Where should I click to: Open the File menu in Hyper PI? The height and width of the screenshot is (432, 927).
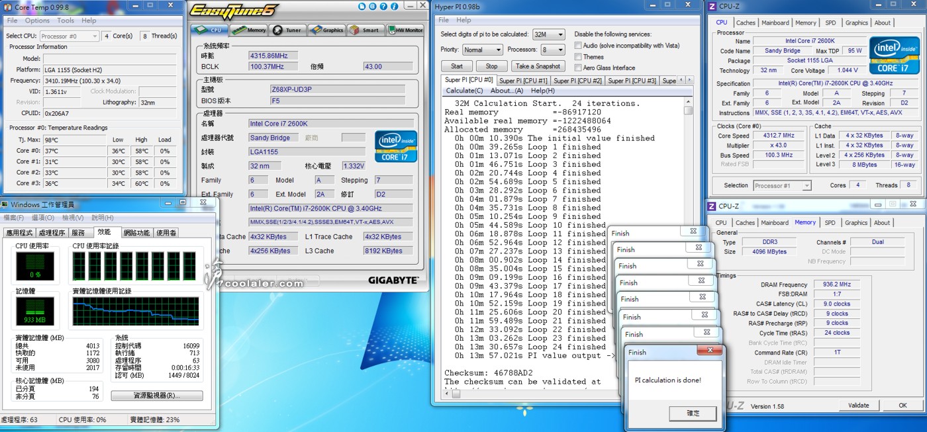[444, 20]
